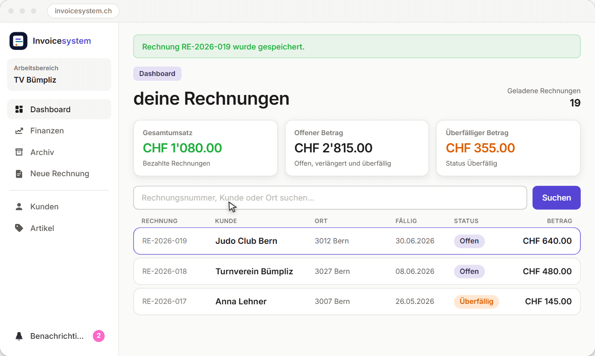Click the Neue Rechnung document icon

click(x=19, y=174)
